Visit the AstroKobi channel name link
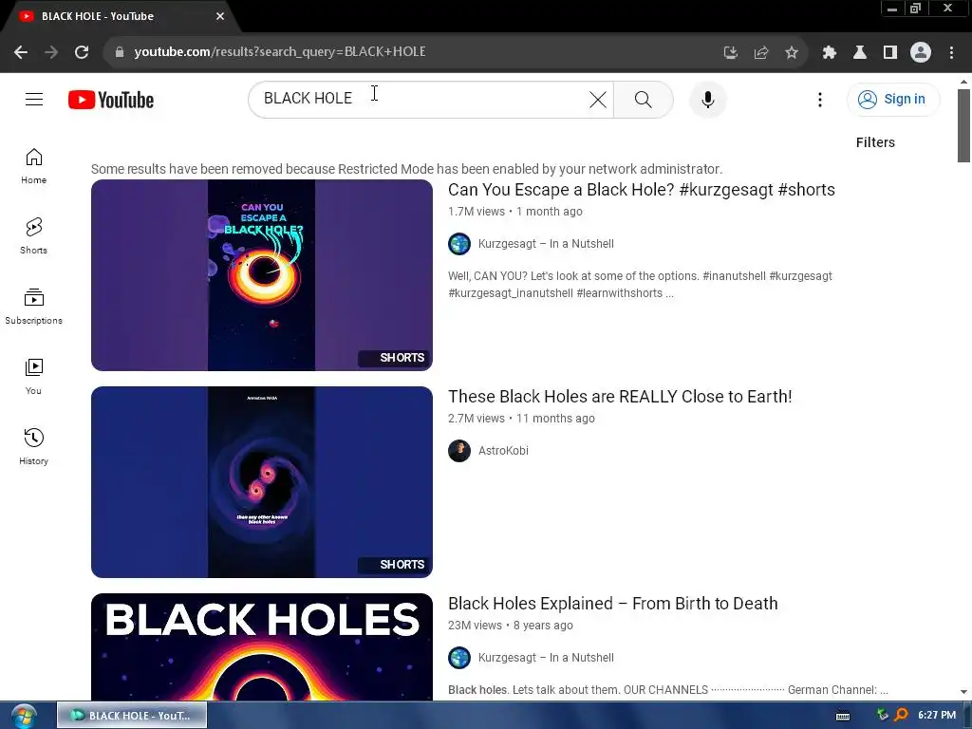Viewport: 972px width, 729px height. [x=503, y=451]
